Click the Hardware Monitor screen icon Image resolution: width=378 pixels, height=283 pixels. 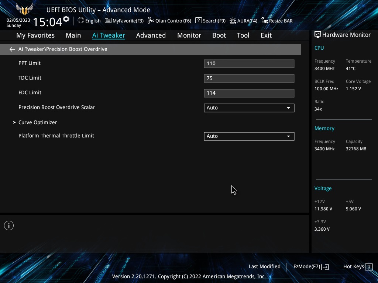pos(318,35)
